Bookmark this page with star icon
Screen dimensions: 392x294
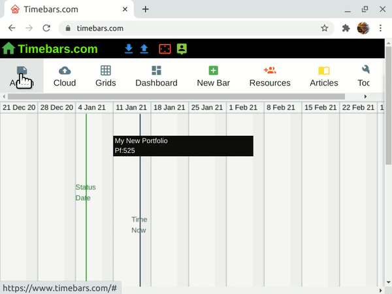(324, 28)
